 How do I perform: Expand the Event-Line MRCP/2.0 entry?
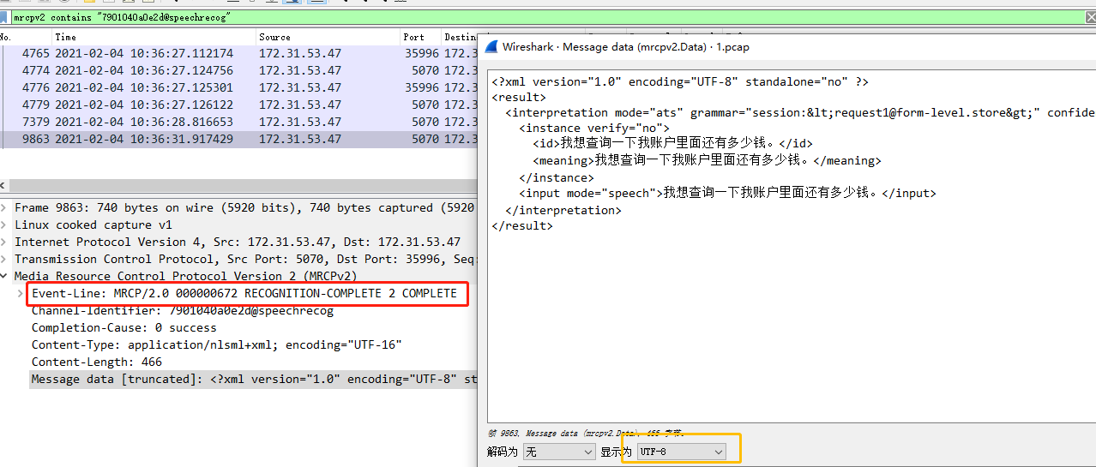[21, 294]
